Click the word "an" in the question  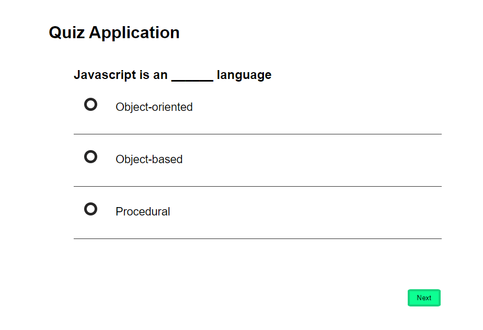coord(160,75)
